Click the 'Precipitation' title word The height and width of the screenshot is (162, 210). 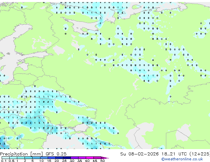pyautogui.click(x=14, y=154)
